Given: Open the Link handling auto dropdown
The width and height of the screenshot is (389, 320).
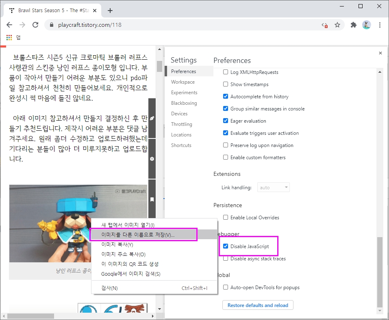Looking at the screenshot, I should [274, 187].
